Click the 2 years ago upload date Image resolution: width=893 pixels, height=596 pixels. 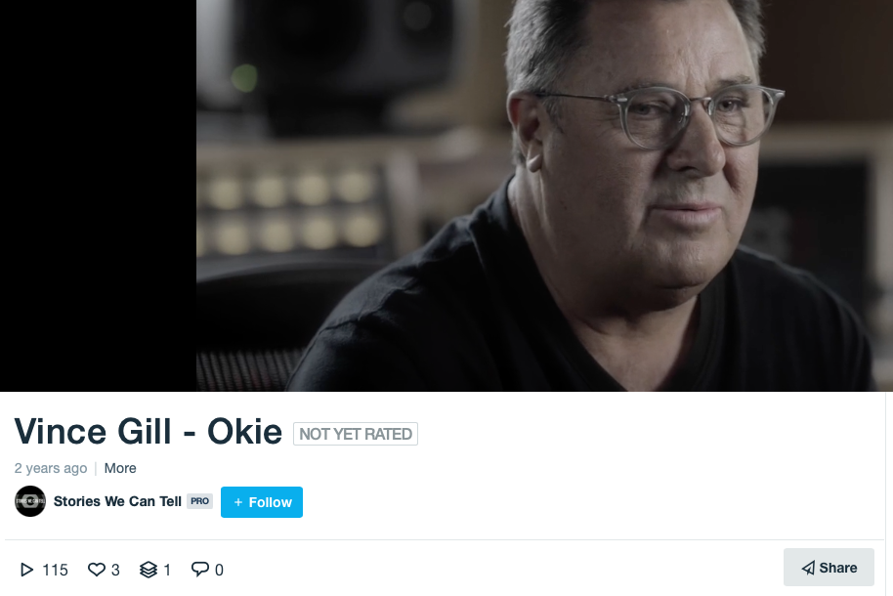[51, 468]
